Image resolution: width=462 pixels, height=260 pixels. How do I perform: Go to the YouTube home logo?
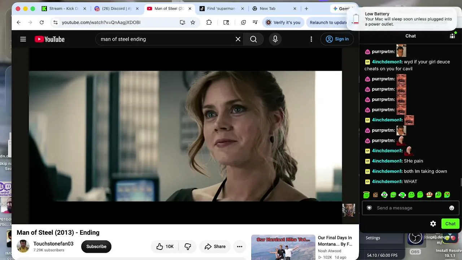pos(49,39)
